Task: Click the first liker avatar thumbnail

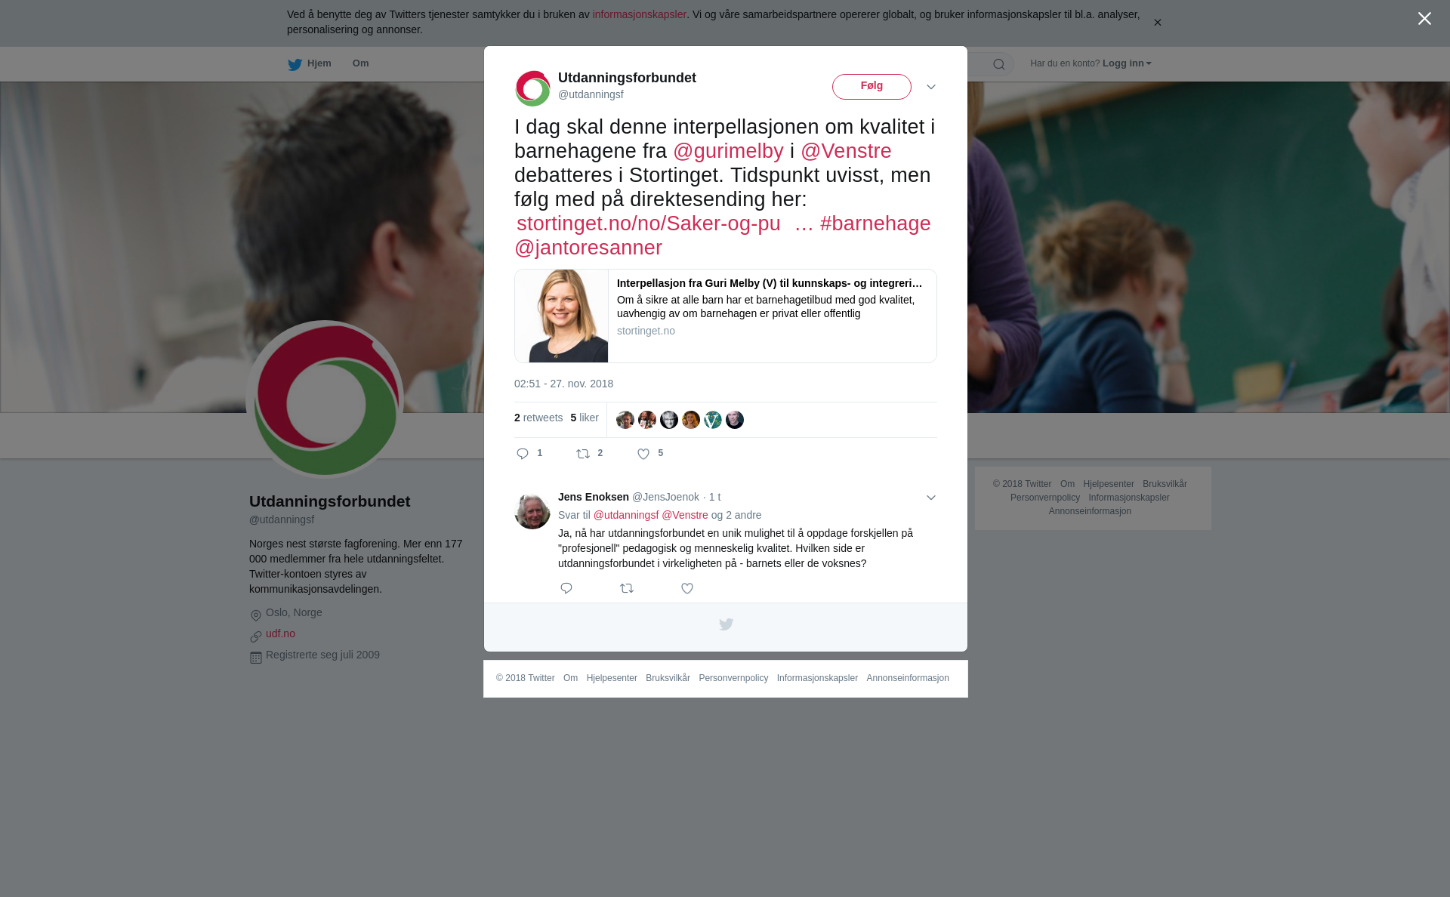Action: pos(625,420)
